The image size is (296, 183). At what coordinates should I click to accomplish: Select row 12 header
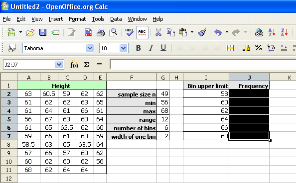click(x=9, y=179)
